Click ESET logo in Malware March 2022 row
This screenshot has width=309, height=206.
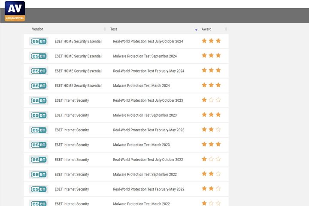click(x=39, y=203)
